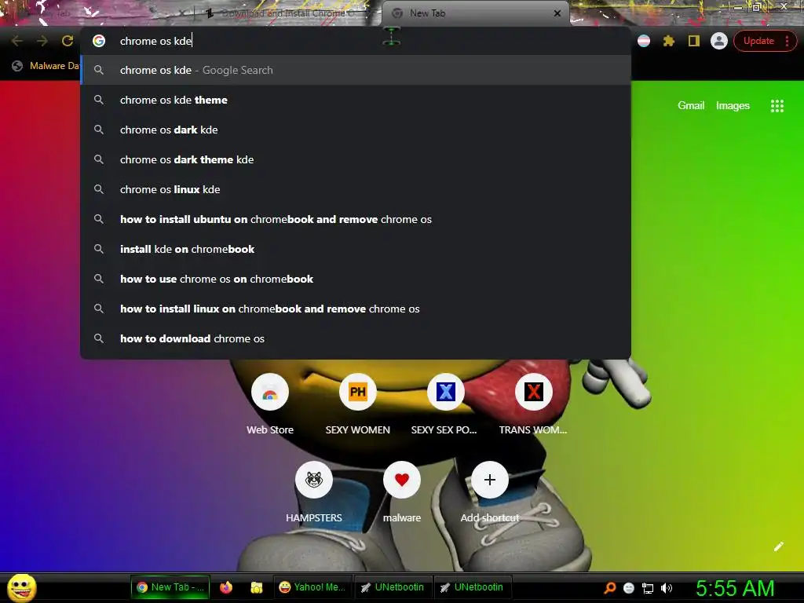This screenshot has height=603, width=804.
Task: Go forward with the forward arrow
Action: pos(42,41)
